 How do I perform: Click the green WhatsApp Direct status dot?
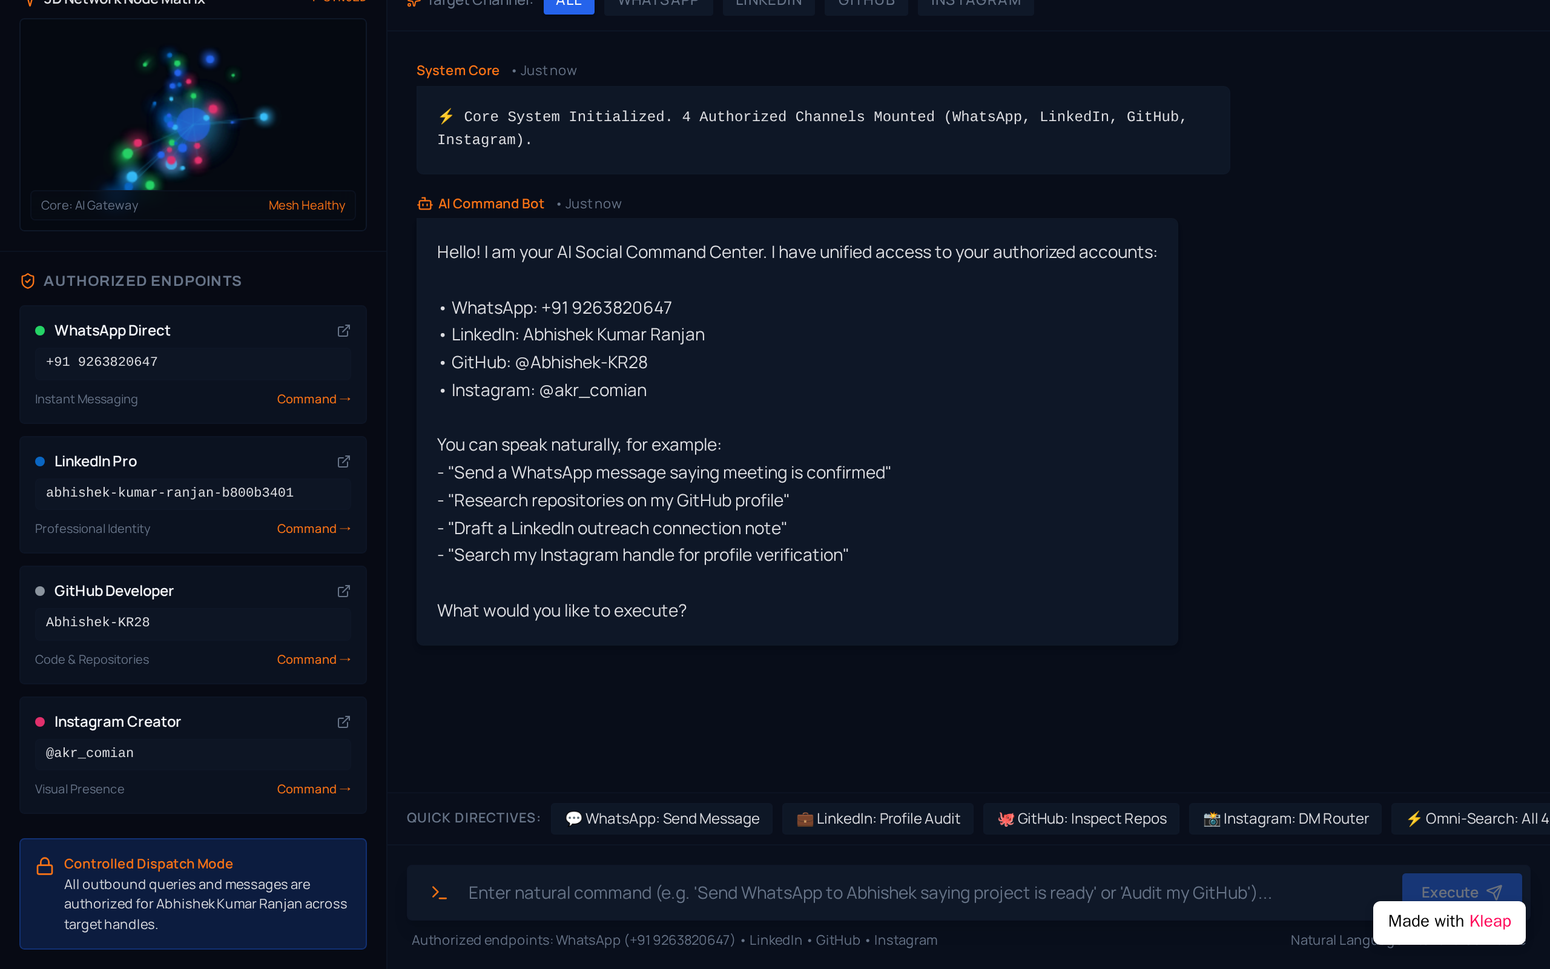(x=40, y=331)
